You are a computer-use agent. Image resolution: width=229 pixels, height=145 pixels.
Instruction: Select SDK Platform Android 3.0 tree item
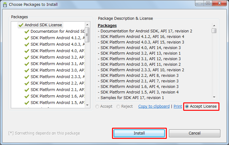click(57, 70)
